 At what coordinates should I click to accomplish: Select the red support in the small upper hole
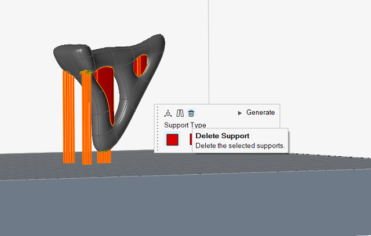click(x=140, y=65)
